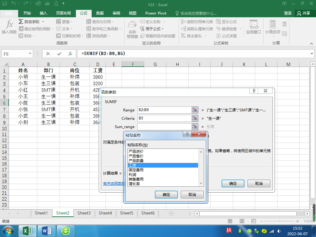This screenshot has width=316, height=237.
Task: Click Evaluate Formula 公式求值
Action: tap(226, 36)
